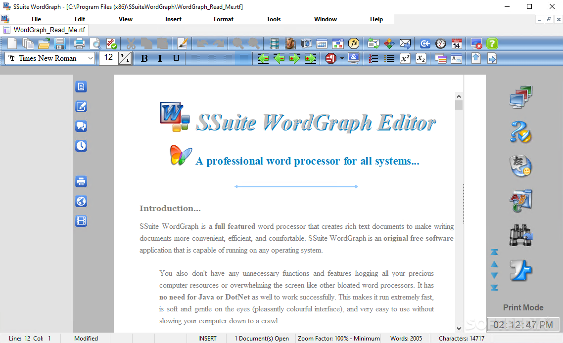Click the page with up arrow icon
Screen dimensions: 563x343
pos(476,58)
